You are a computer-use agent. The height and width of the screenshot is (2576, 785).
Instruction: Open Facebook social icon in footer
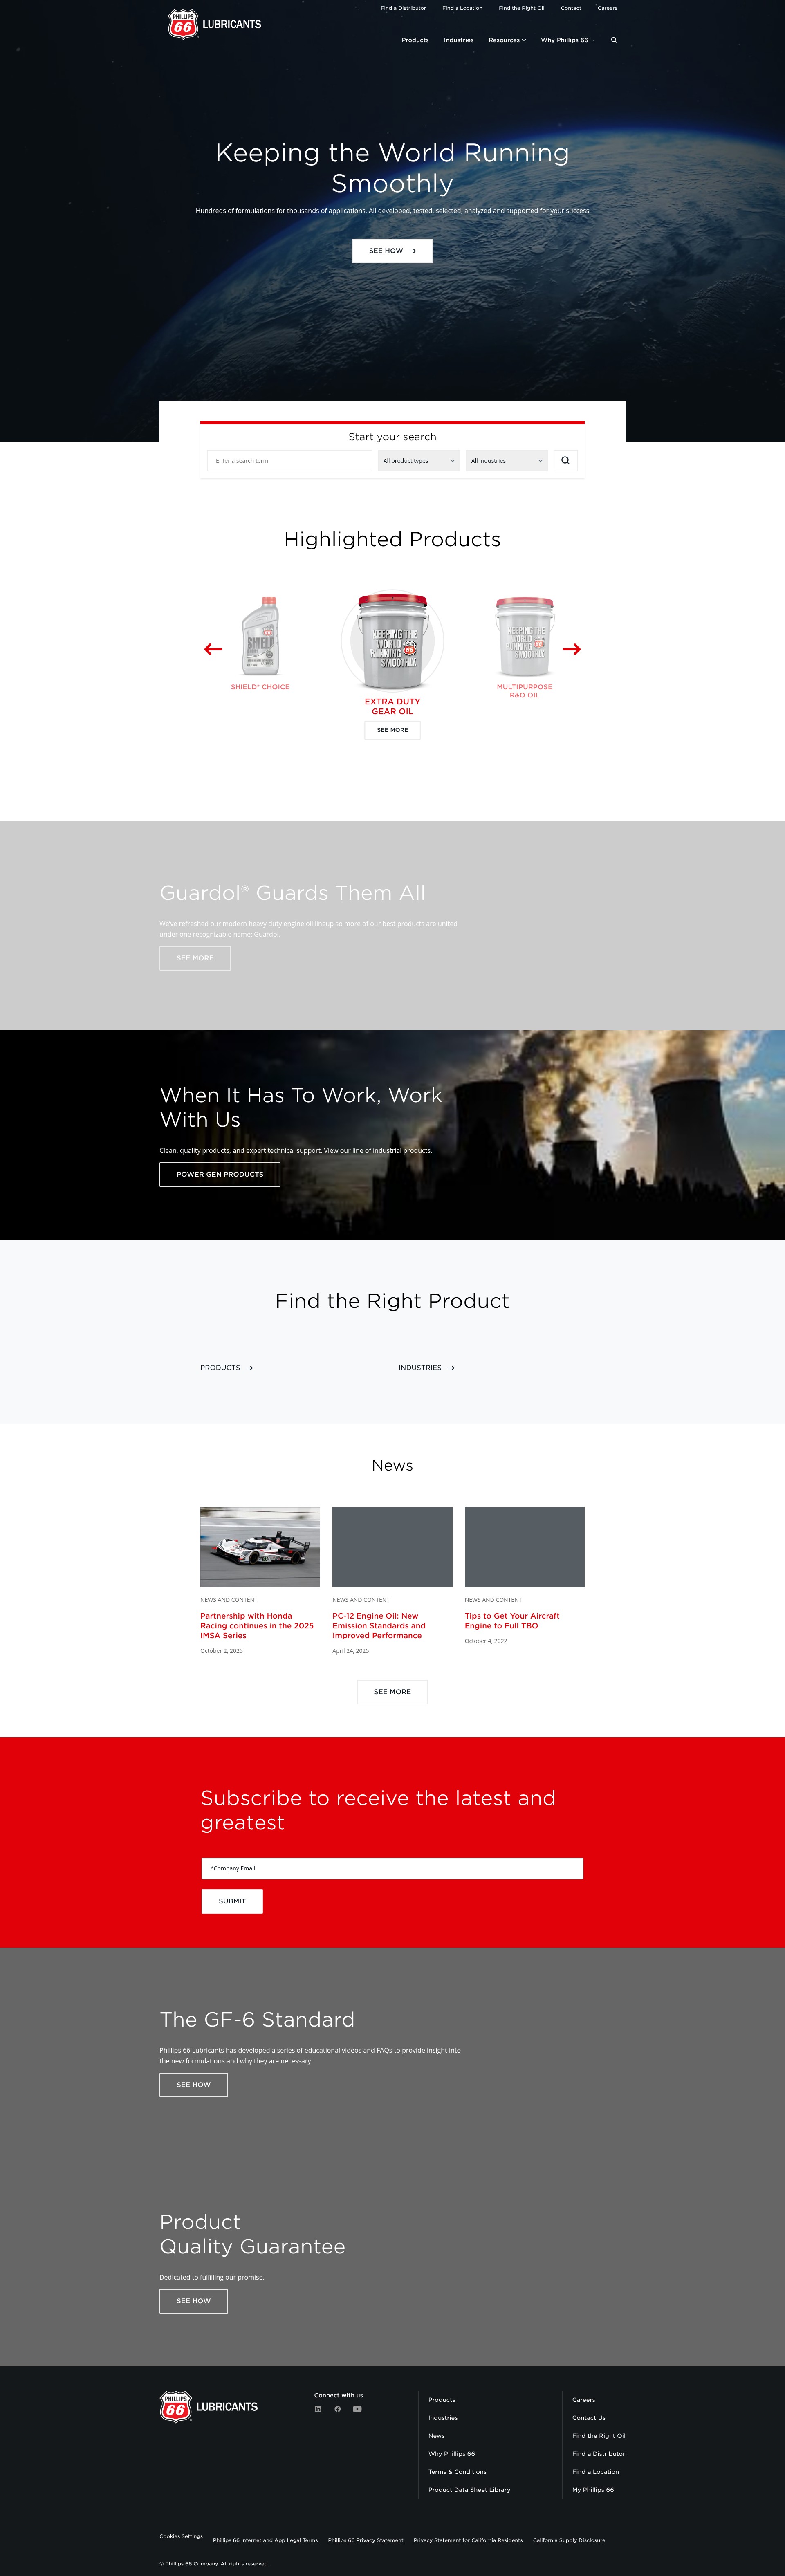click(x=338, y=2409)
